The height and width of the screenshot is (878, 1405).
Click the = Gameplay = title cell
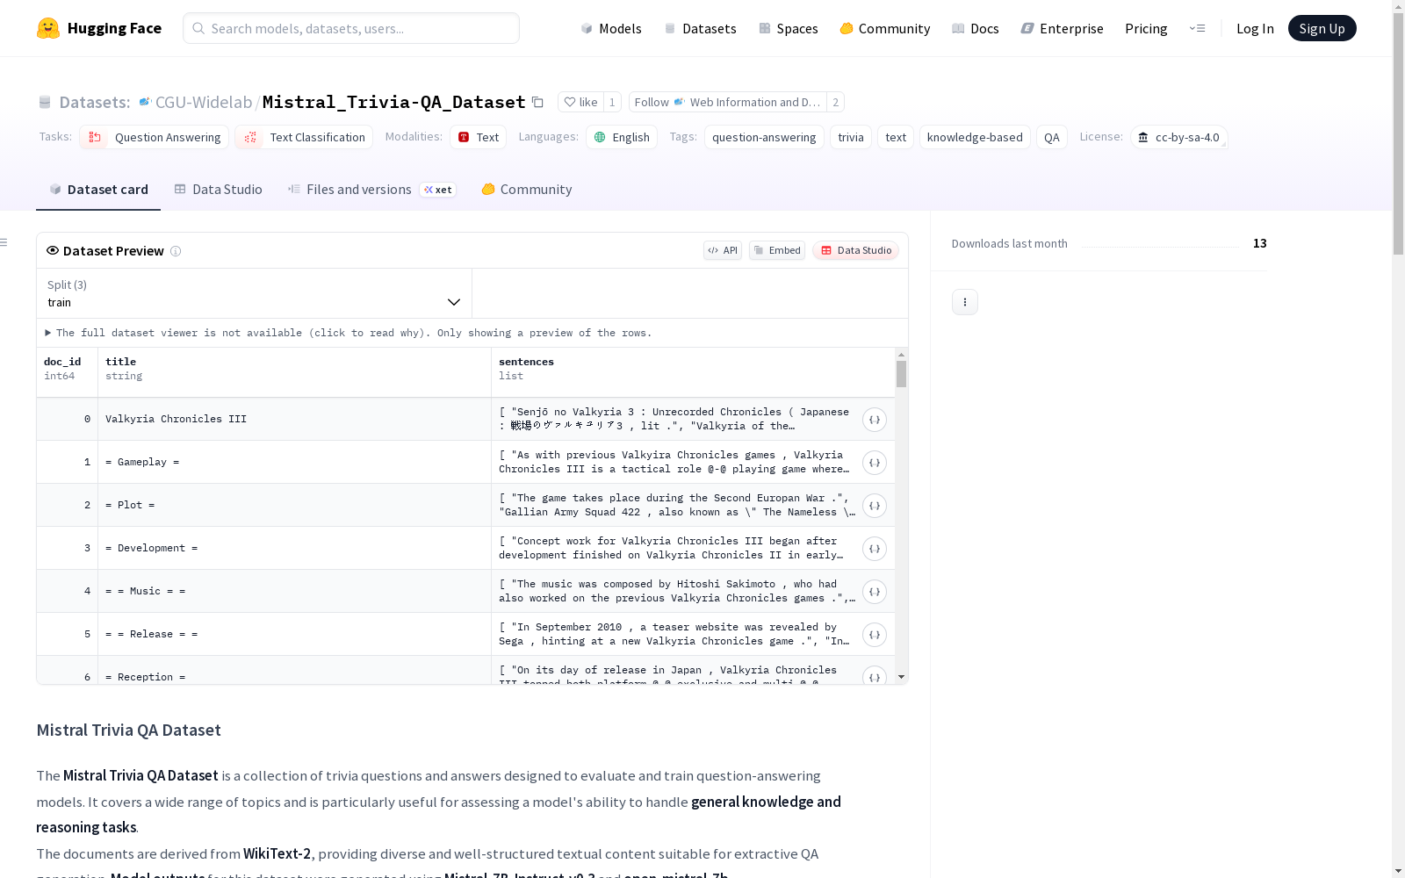click(295, 463)
